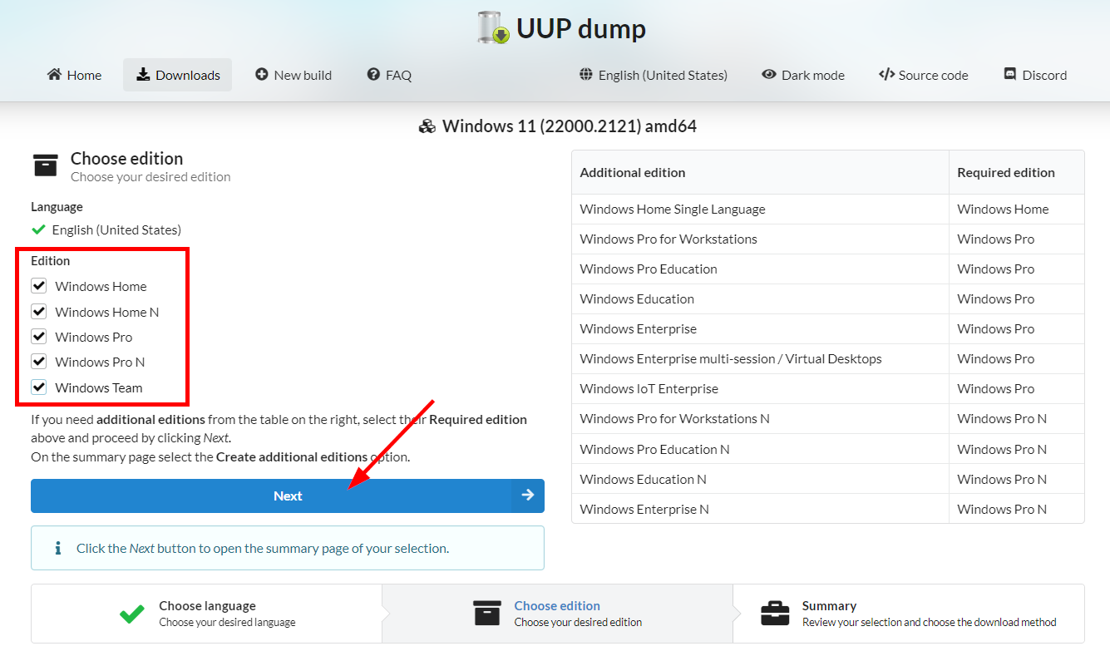Click the blue Next button
Viewport: 1110px width, 651px height.
pos(288,496)
